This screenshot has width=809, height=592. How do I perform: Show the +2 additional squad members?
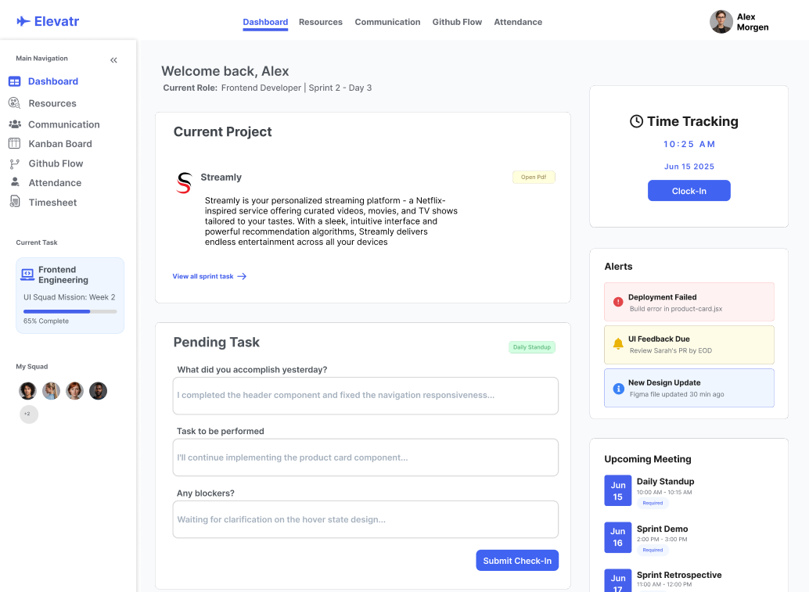coord(29,414)
